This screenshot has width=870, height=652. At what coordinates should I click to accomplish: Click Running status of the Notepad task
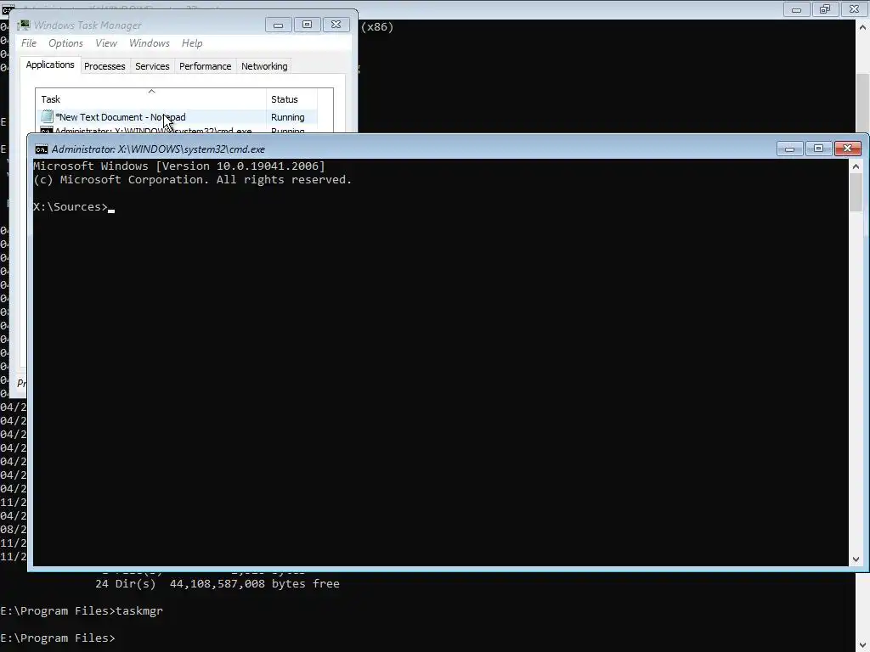pos(287,117)
